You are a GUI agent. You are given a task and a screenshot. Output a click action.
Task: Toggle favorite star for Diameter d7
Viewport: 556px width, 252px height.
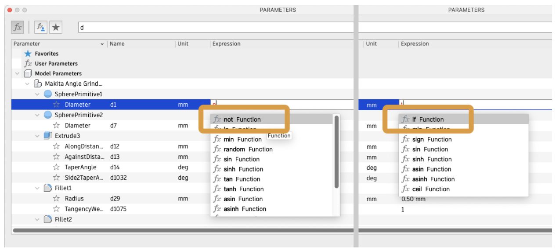point(56,126)
